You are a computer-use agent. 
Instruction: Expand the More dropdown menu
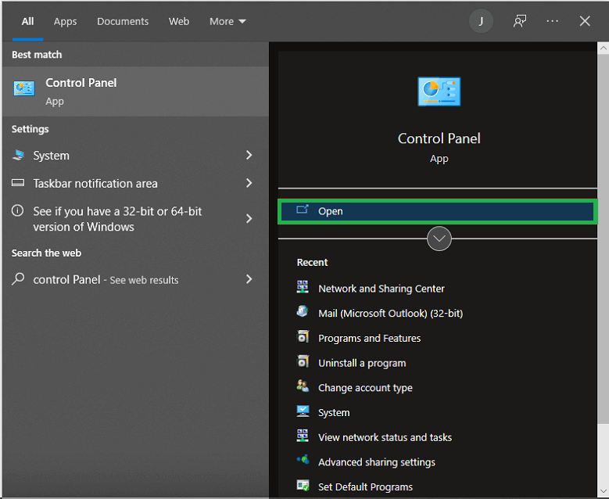pos(227,21)
